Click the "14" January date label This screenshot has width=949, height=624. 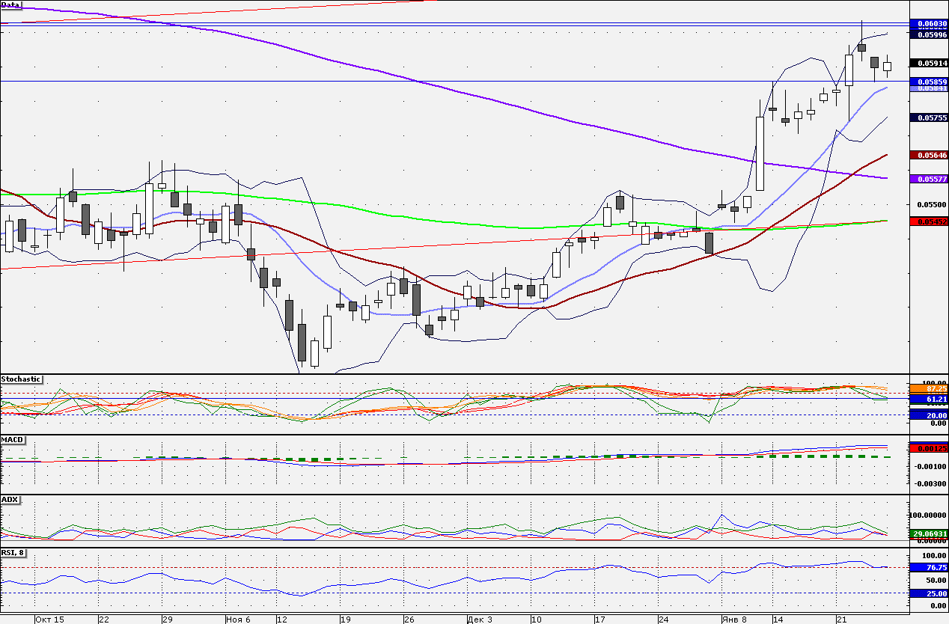[778, 620]
